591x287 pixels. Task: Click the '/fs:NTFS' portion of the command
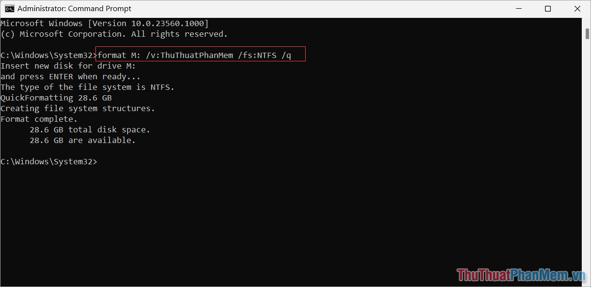(x=259, y=55)
